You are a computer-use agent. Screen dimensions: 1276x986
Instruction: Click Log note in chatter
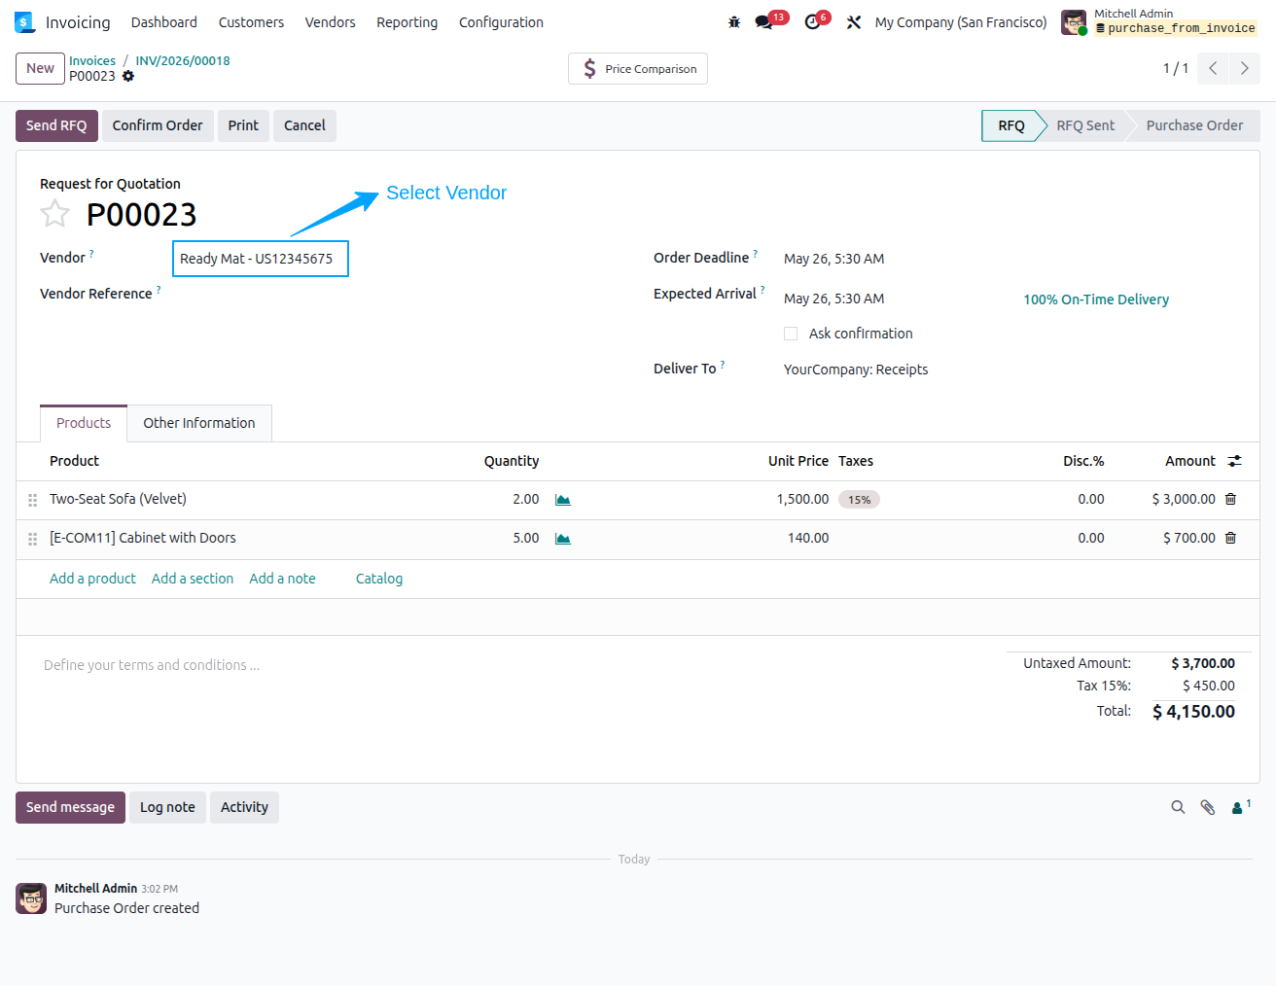167,807
